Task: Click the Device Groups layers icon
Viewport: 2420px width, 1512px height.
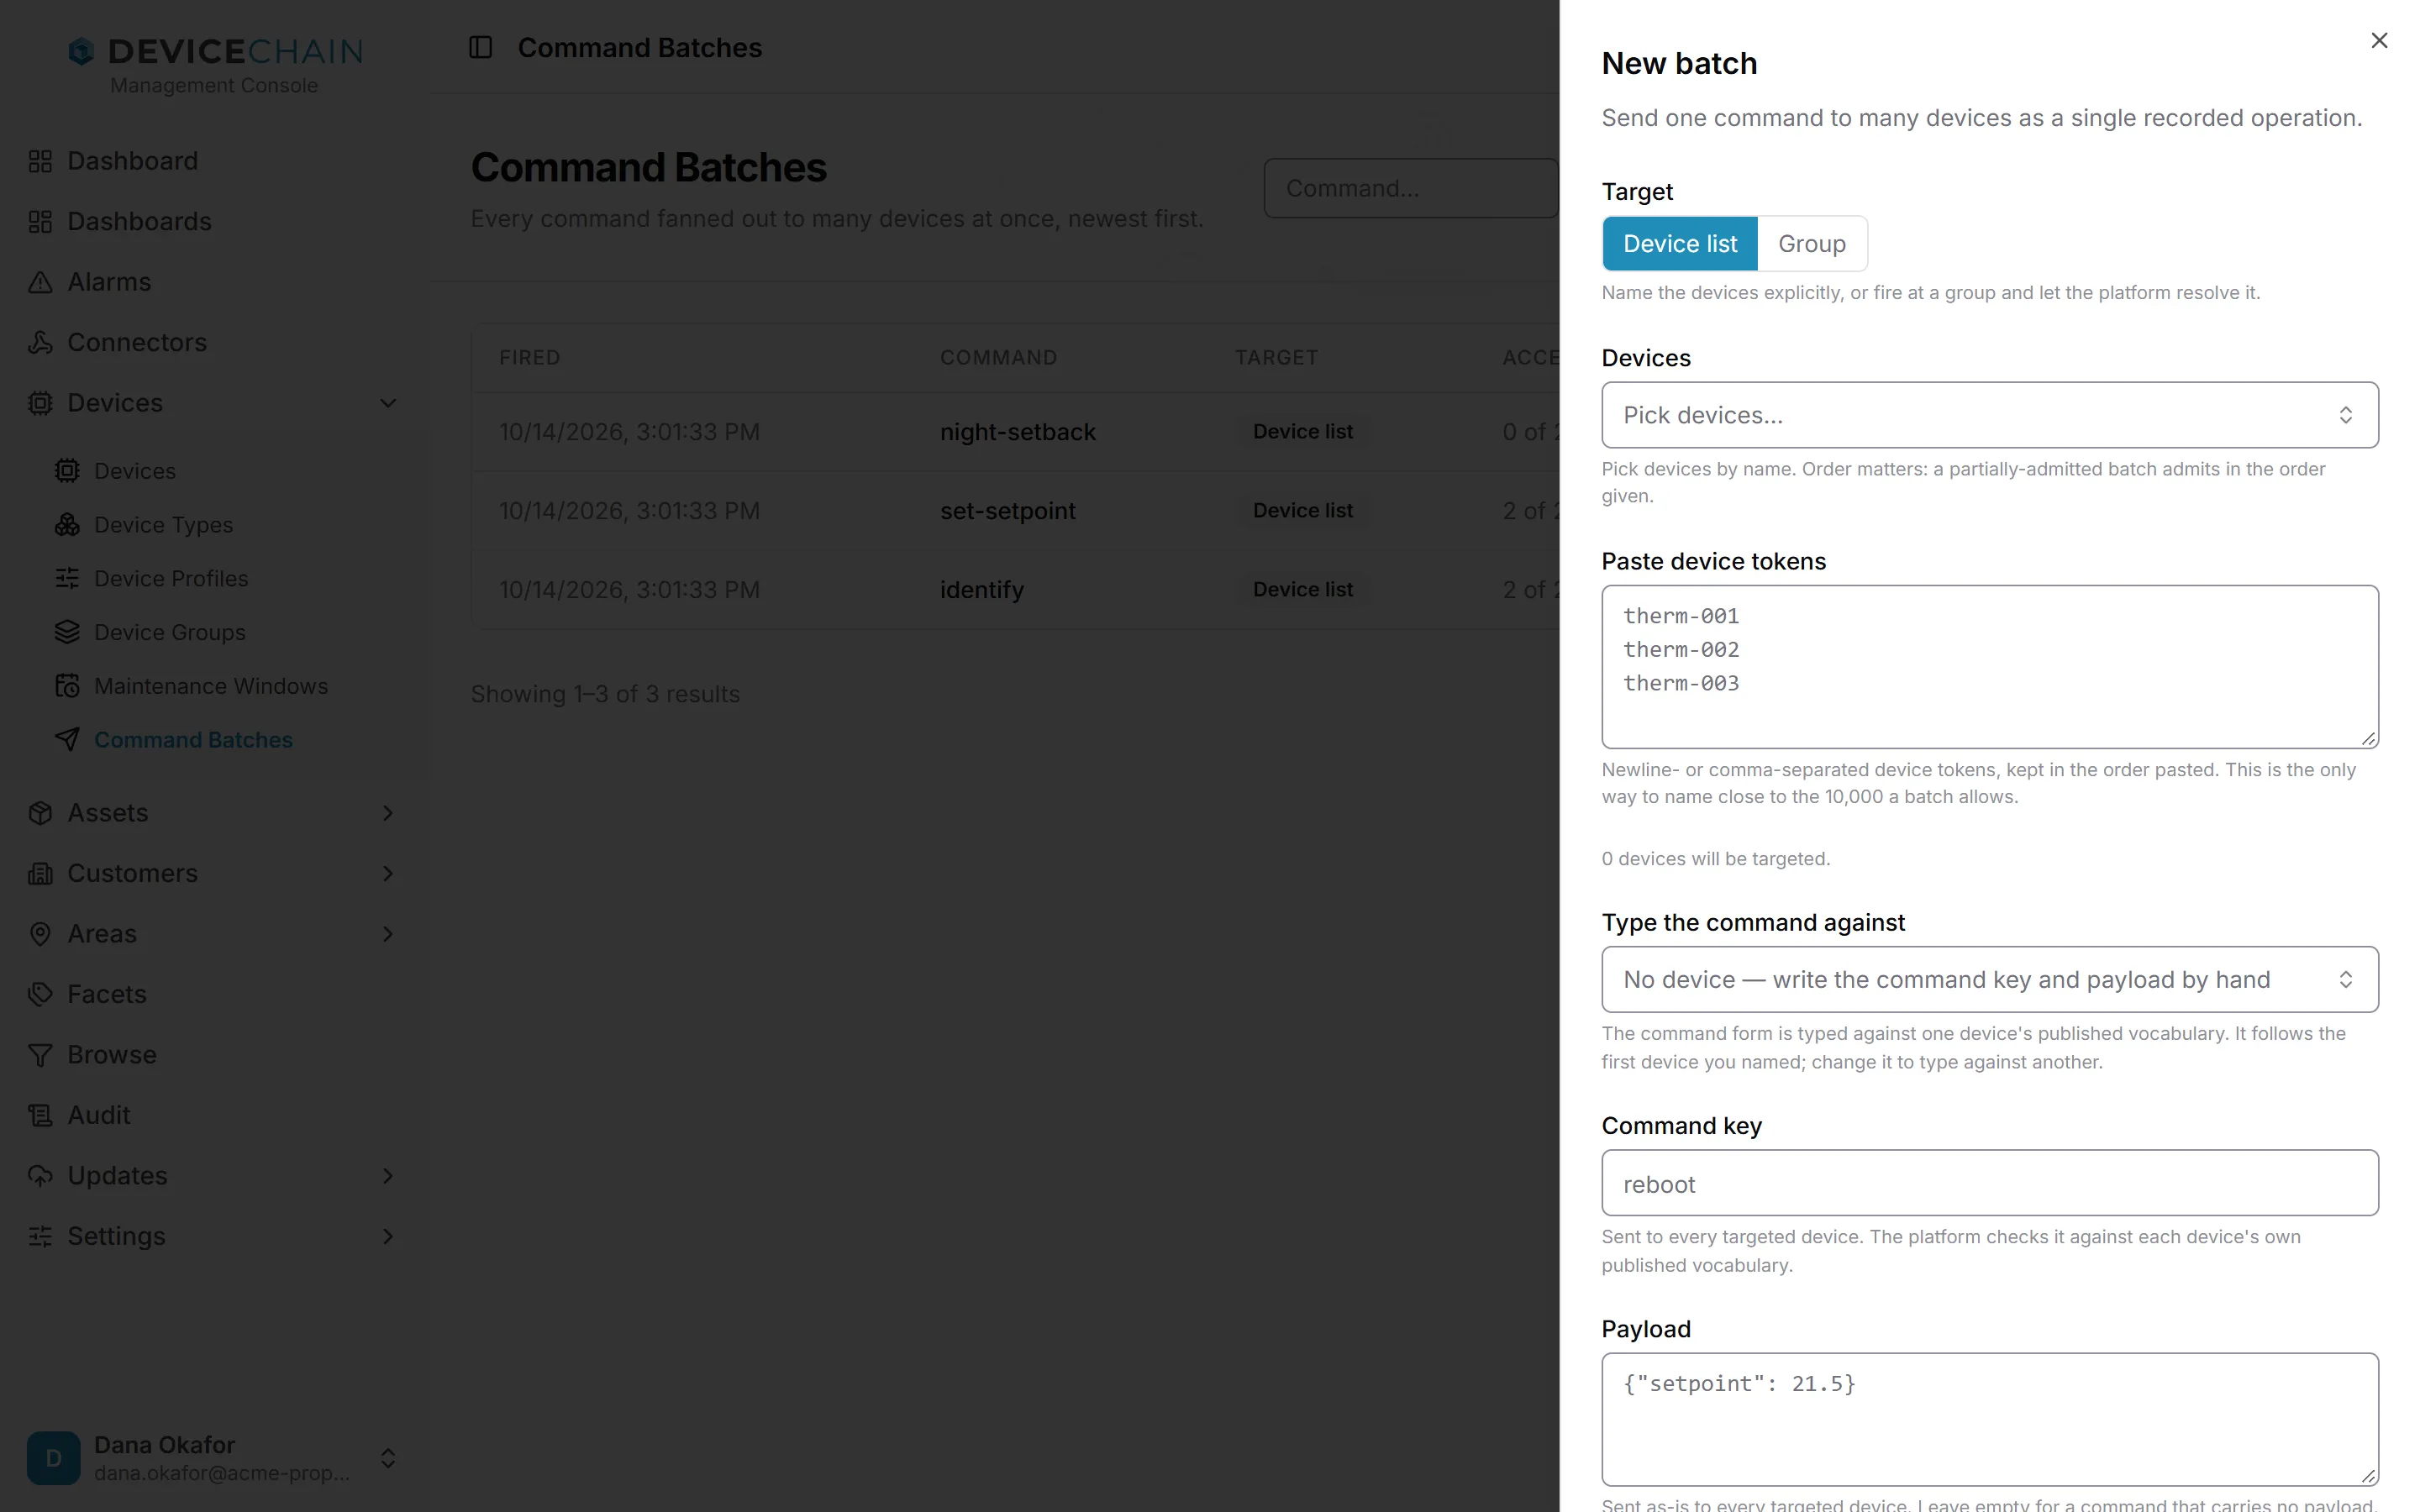Action: point(67,632)
